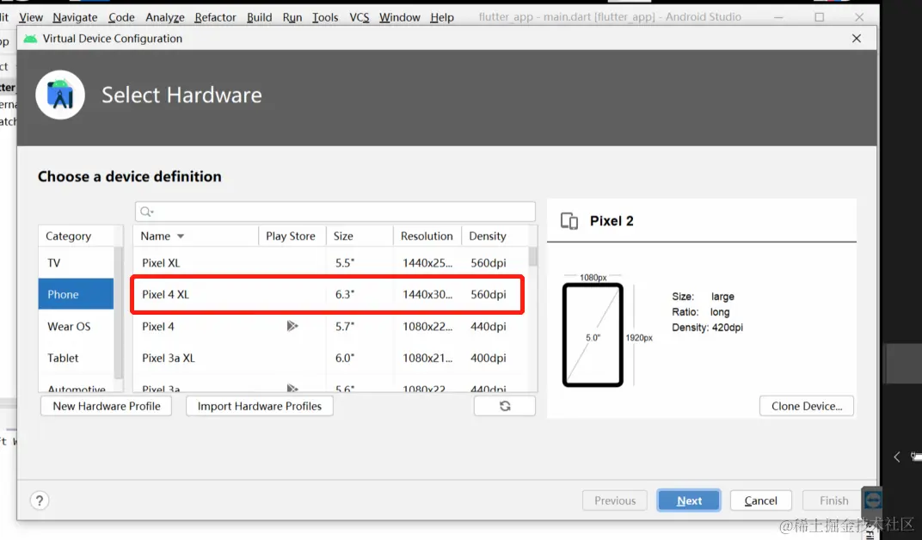Screen dimensions: 922x540
Task: Click the category list vertical scrollbar
Action: [118, 313]
